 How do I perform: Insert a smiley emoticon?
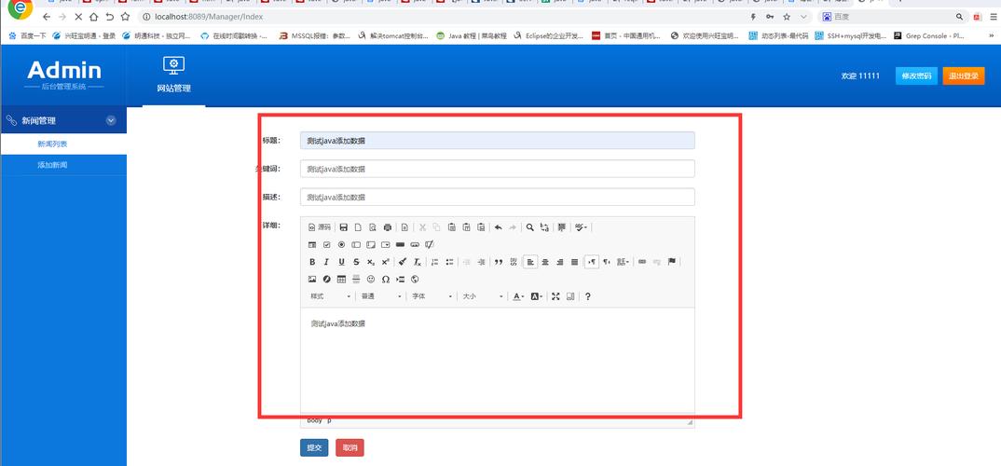371,279
